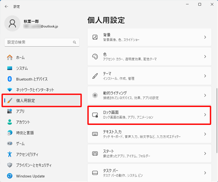Click the outlook.jp email address
The height and width of the screenshot is (182, 218).
click(x=41, y=26)
